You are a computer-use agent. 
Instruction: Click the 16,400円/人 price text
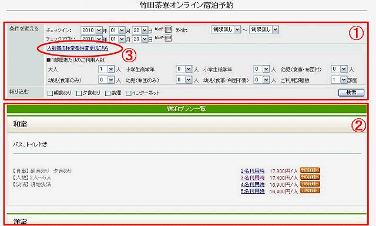pyautogui.click(x=283, y=191)
